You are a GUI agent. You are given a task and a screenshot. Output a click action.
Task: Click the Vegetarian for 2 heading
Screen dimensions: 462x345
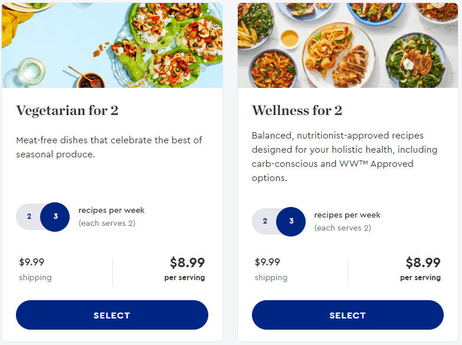pos(67,111)
